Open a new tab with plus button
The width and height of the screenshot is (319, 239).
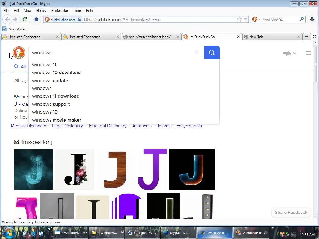click(x=307, y=37)
